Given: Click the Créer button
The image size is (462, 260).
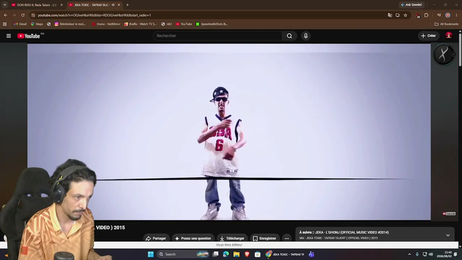Looking at the screenshot, I should (428, 36).
